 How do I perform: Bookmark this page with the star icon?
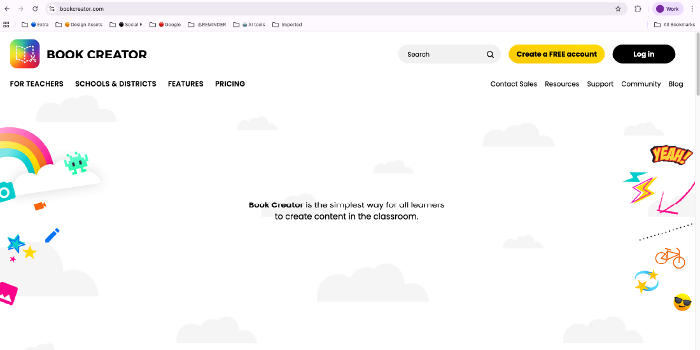pos(618,9)
